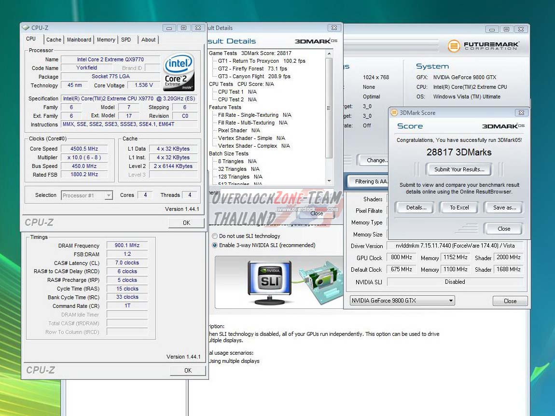Open the Processor #1 selection dropdown
Image resolution: width=555 pixels, height=416 pixels.
pyautogui.click(x=109, y=195)
